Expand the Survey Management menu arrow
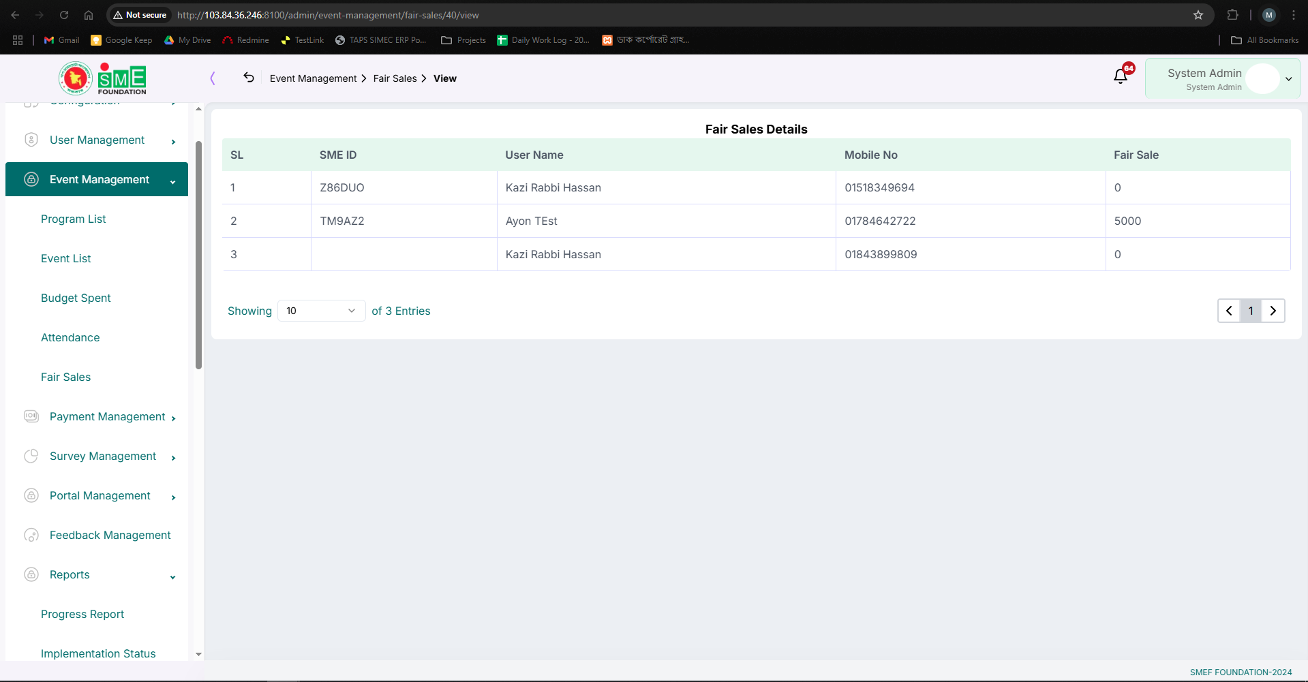This screenshot has height=682, width=1308. [174, 458]
